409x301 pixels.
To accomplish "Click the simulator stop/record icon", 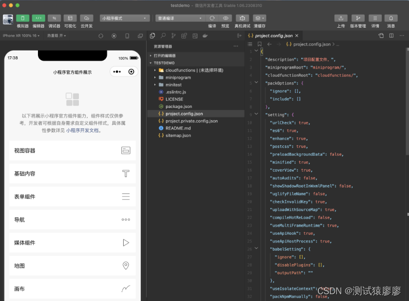I will coord(114,36).
